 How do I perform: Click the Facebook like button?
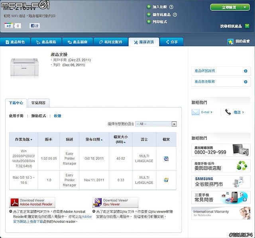tap(35, 25)
